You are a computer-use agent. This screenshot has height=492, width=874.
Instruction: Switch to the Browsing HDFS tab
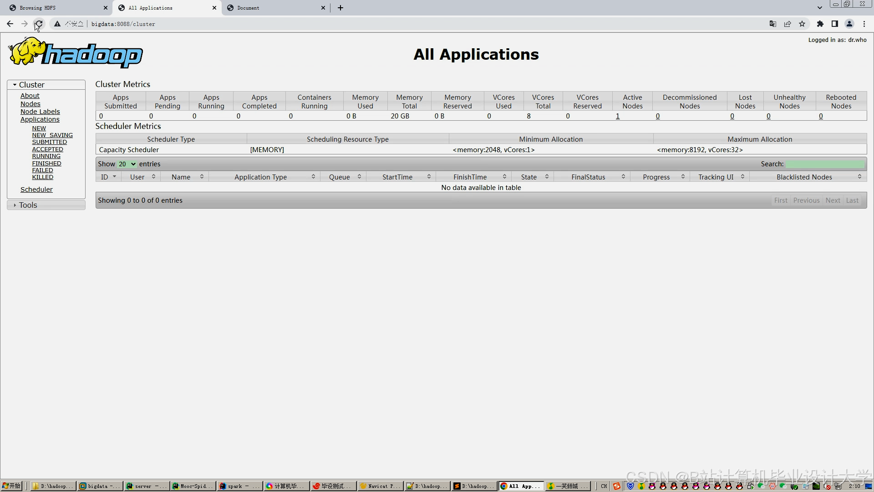pyautogui.click(x=38, y=8)
